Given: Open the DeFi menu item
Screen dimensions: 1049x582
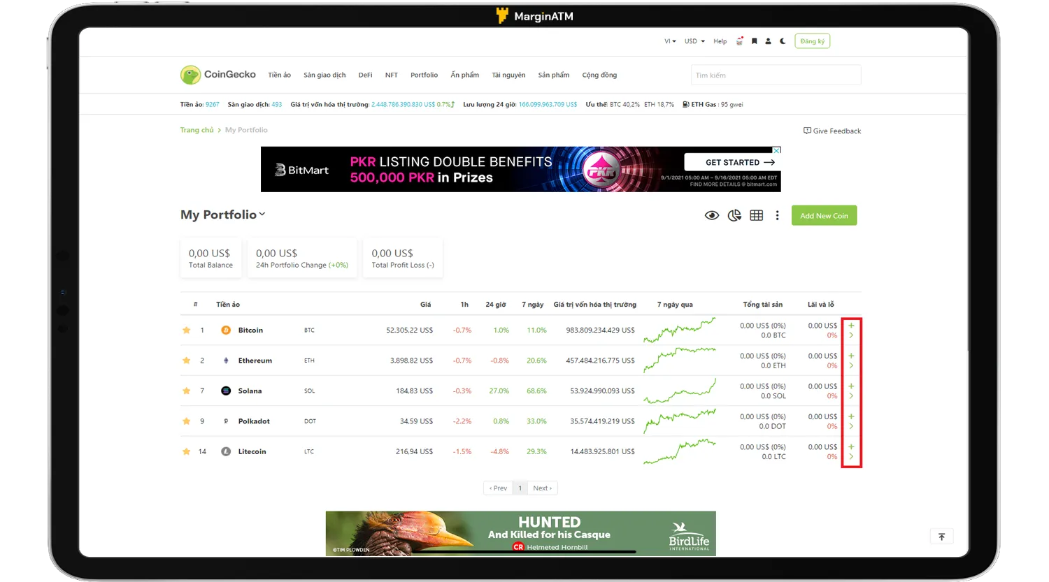Looking at the screenshot, I should pyautogui.click(x=365, y=75).
